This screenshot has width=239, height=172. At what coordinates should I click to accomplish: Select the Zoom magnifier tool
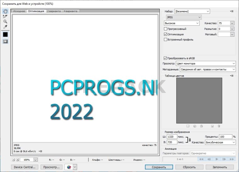(5, 22)
